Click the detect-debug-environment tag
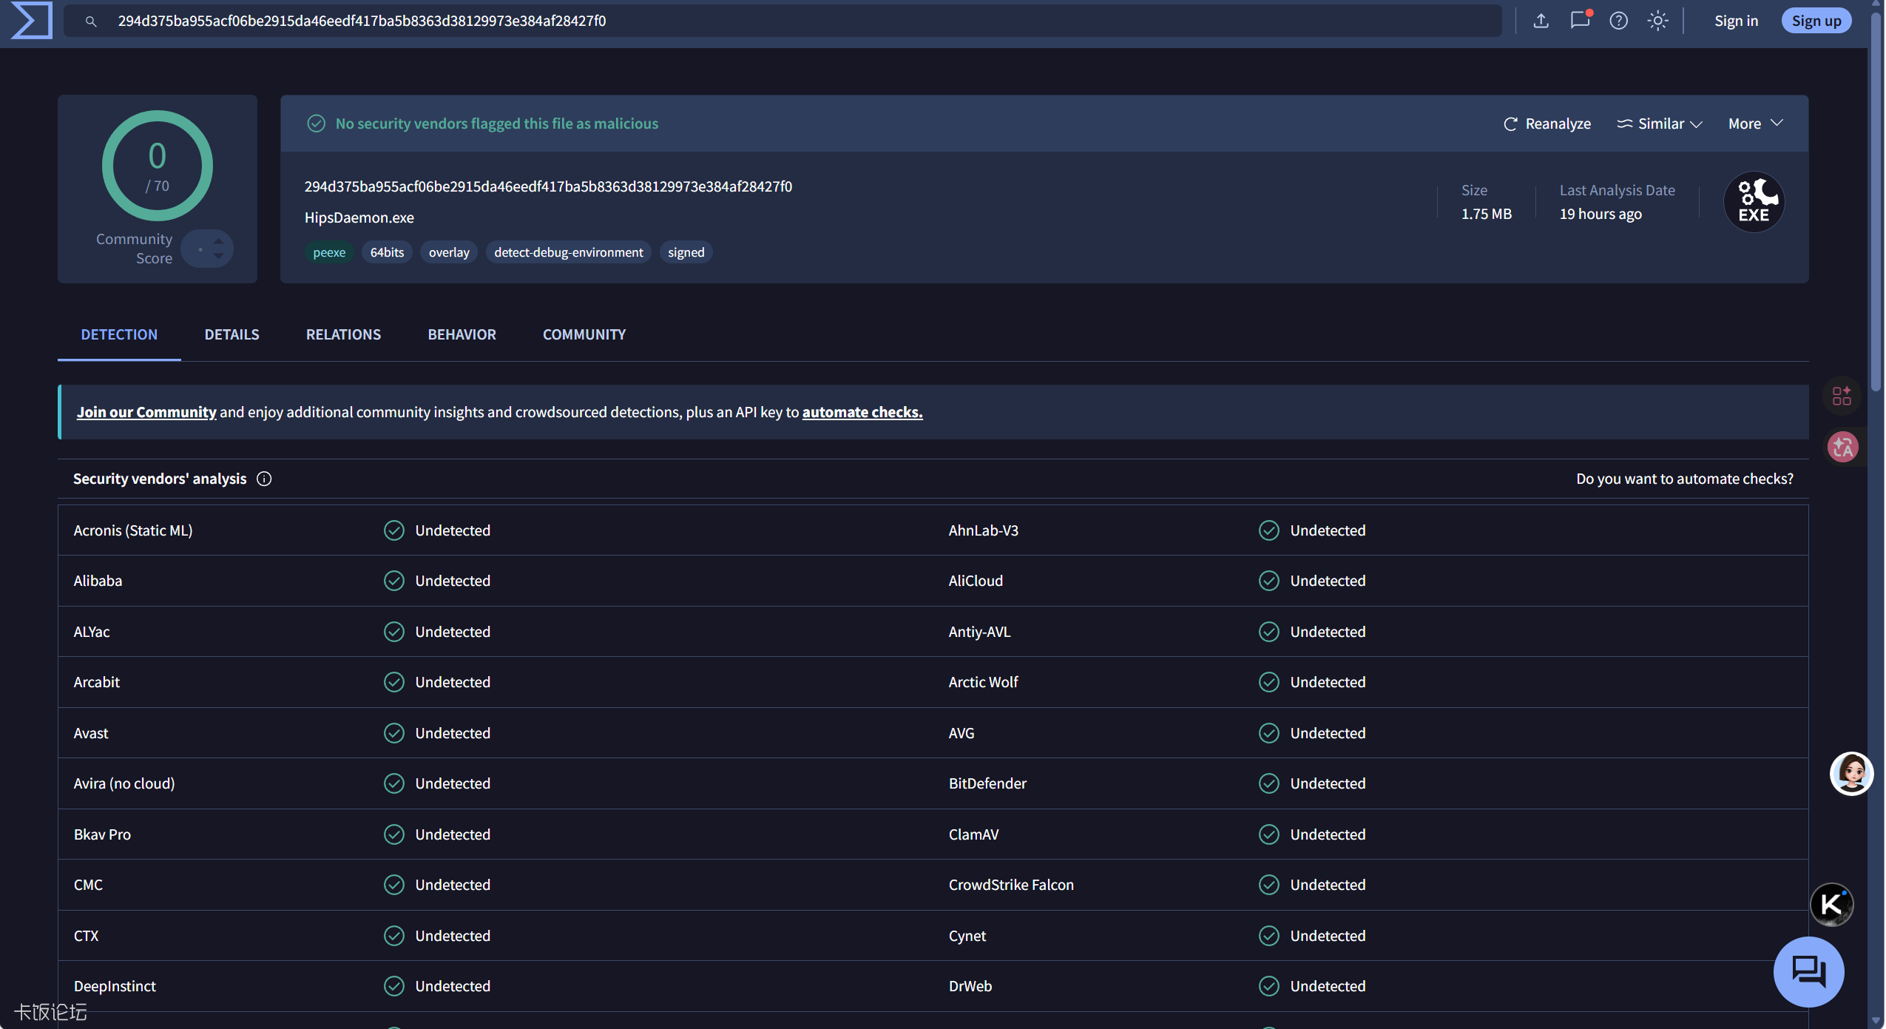 [568, 252]
